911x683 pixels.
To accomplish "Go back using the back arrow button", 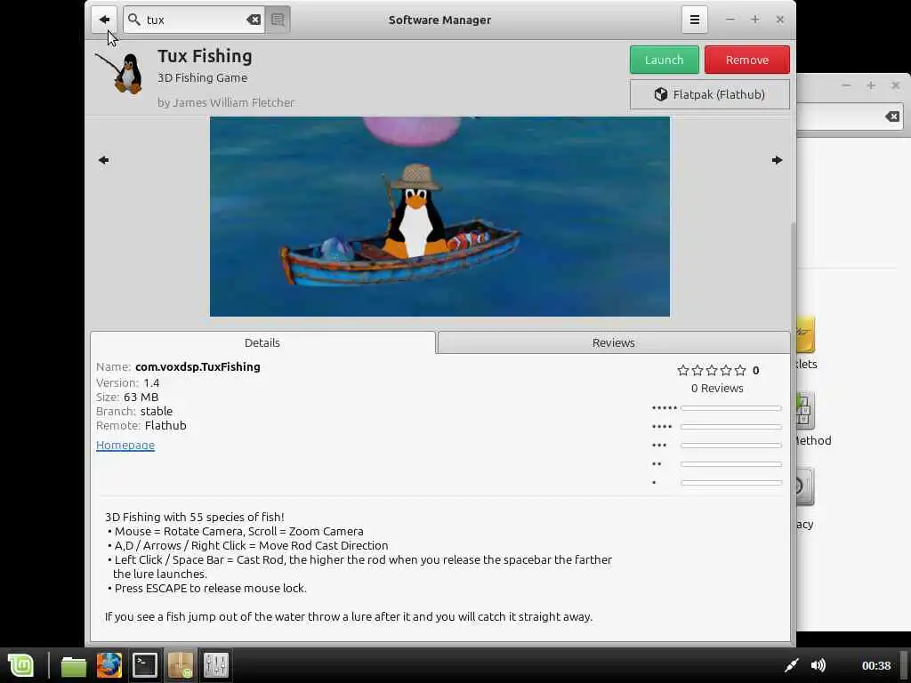I will pos(104,20).
